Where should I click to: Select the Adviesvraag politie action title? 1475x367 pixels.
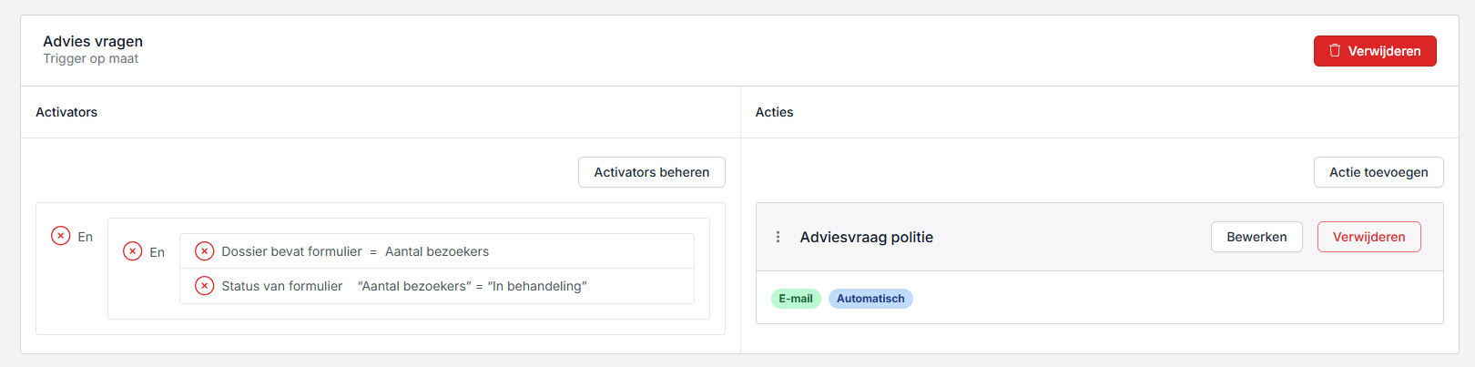[866, 237]
